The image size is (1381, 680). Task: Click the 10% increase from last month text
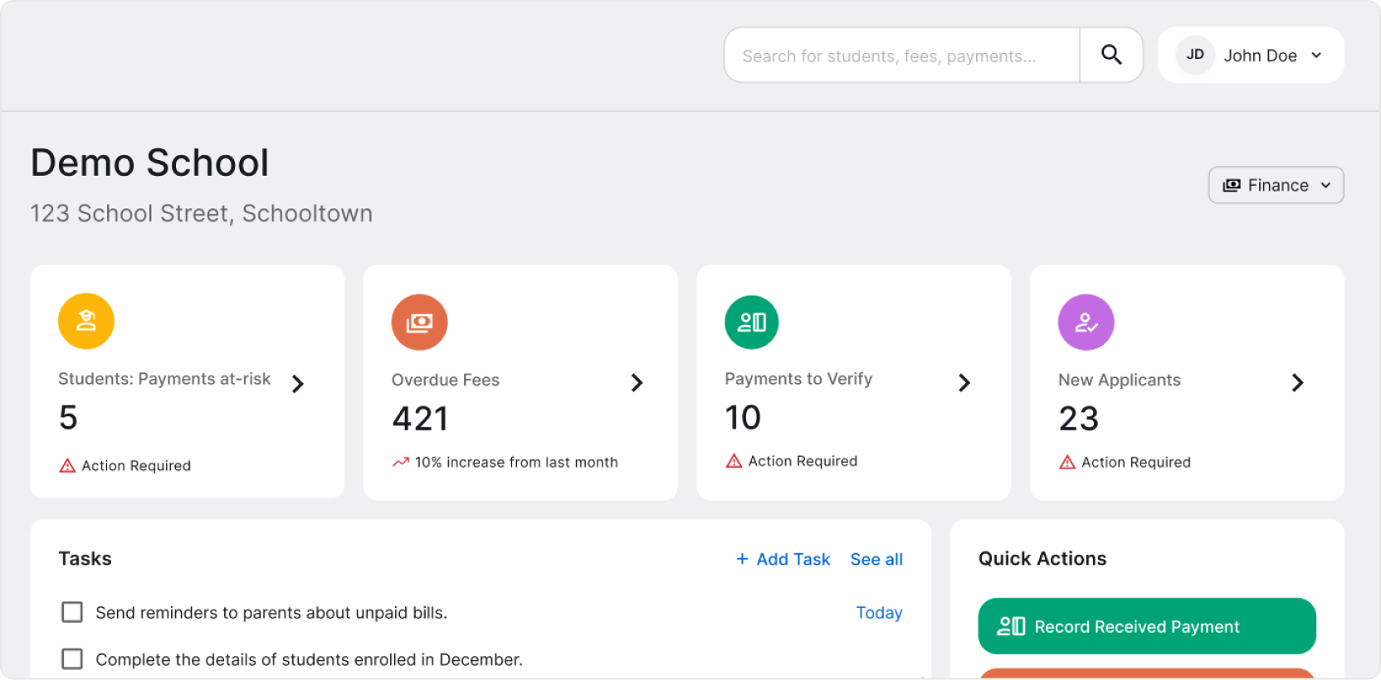(516, 462)
